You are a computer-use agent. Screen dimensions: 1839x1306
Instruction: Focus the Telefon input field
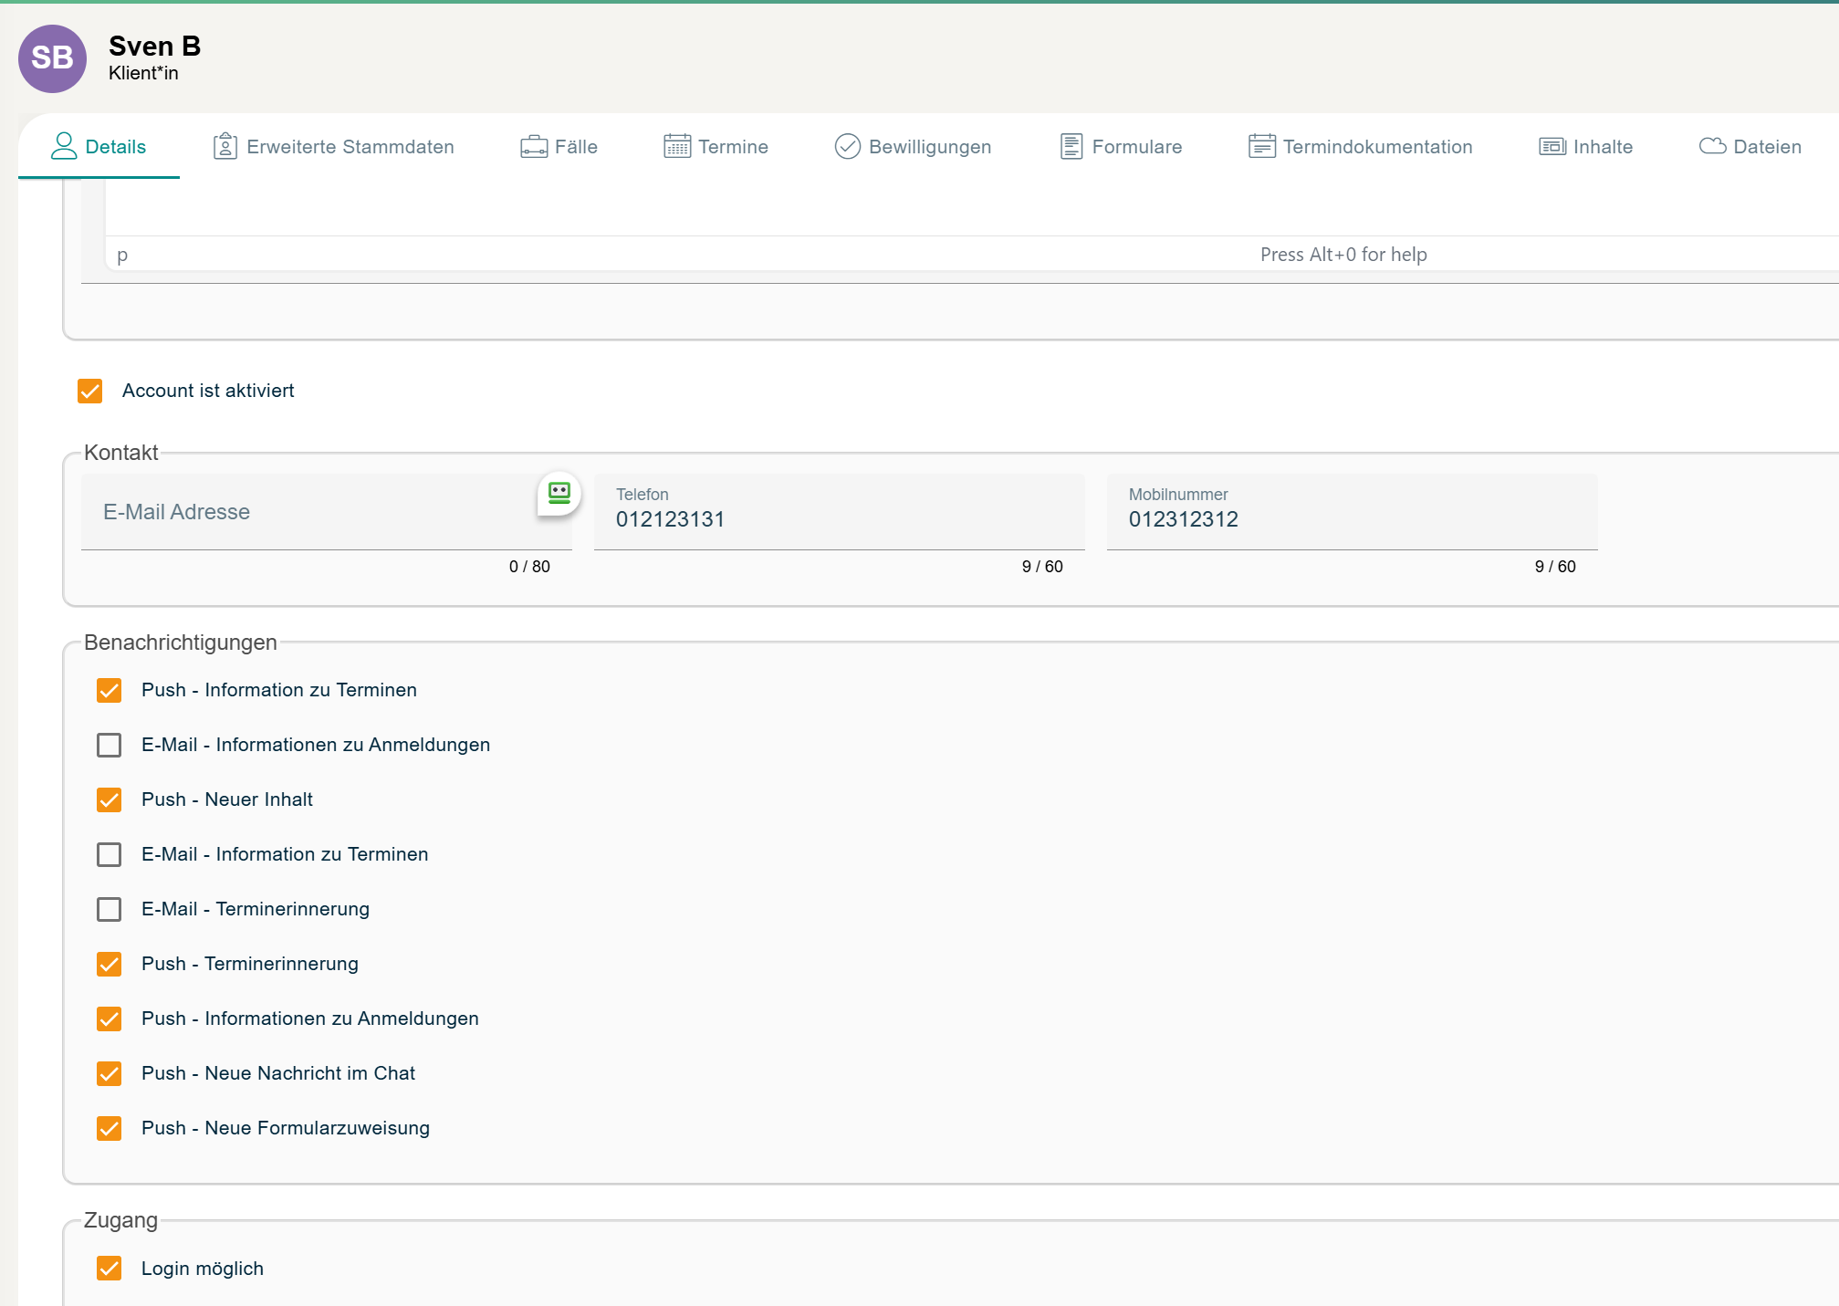(838, 519)
